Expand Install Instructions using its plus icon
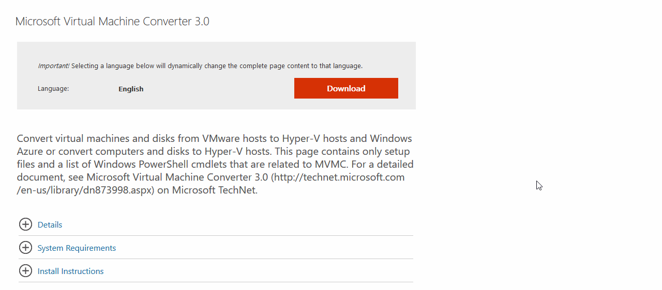 click(x=25, y=271)
